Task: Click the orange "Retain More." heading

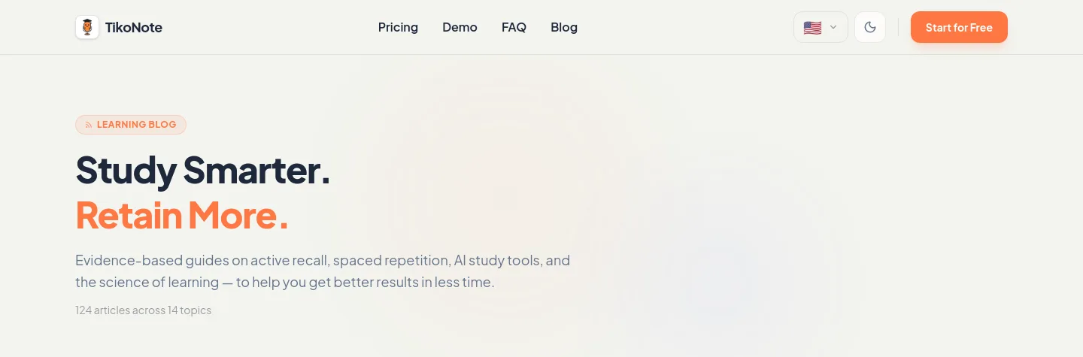Action: (x=182, y=215)
